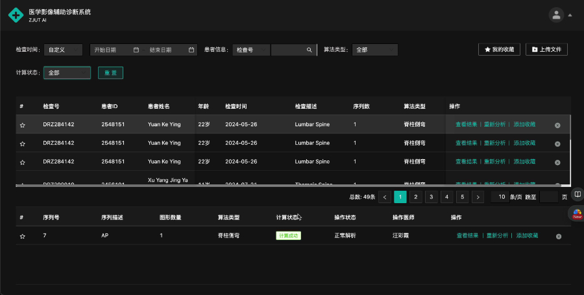Star series 7 AP row

coord(22,236)
